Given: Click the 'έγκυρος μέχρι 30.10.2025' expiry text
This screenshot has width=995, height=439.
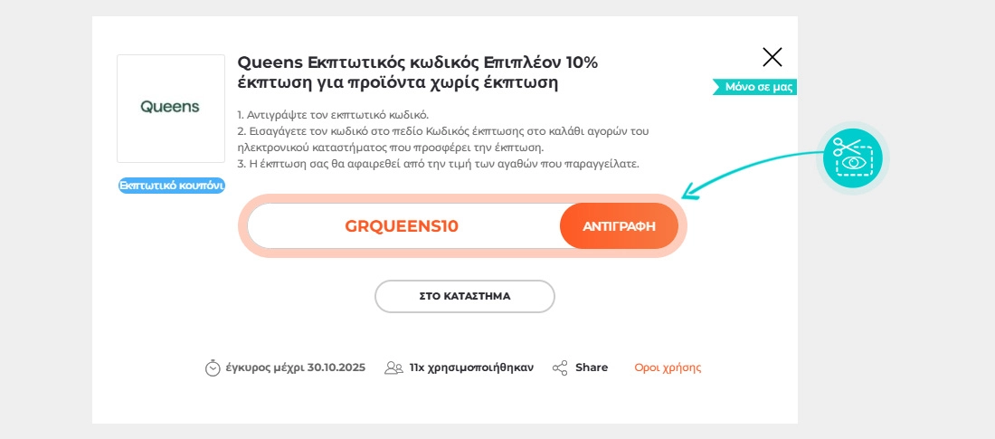Looking at the screenshot, I should 295,367.
